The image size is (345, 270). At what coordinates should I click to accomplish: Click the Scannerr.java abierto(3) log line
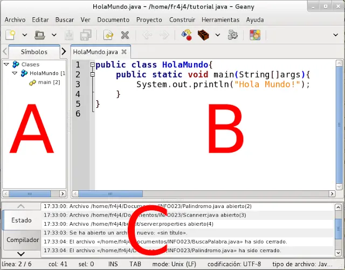tap(188, 215)
